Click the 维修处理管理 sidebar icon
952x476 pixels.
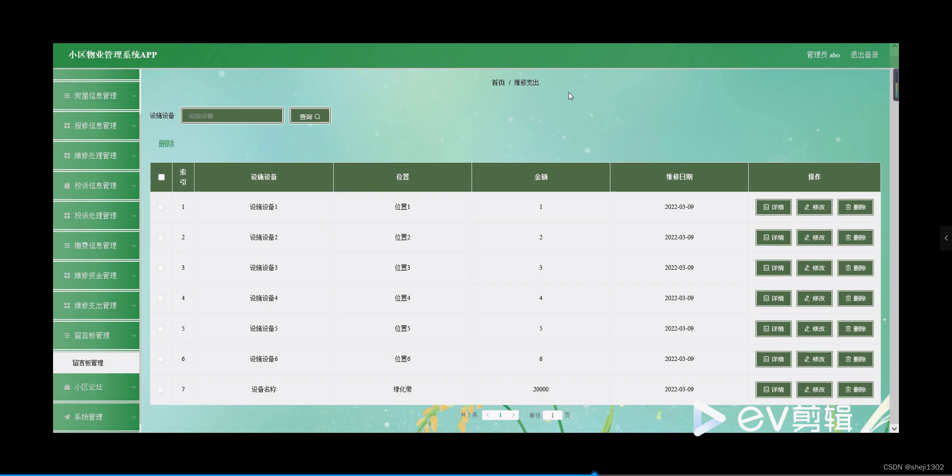(x=67, y=155)
